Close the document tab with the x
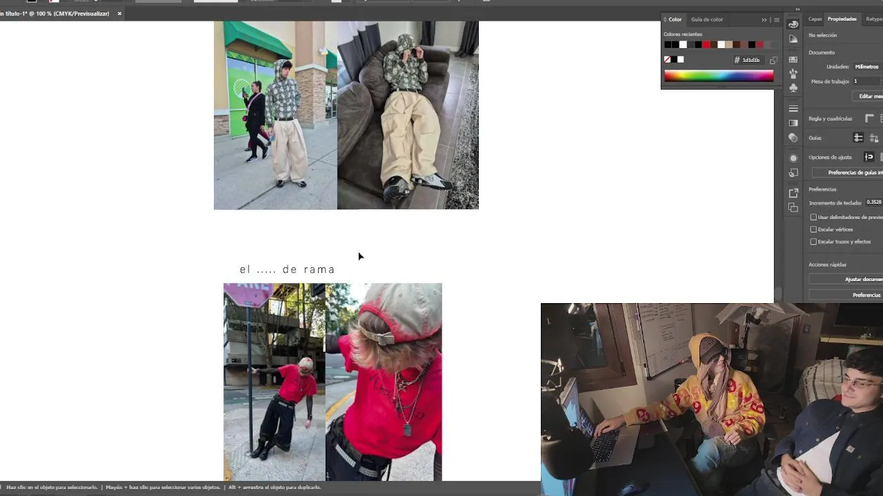 coord(119,13)
